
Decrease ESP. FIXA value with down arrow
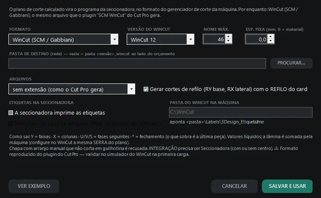[271, 41]
